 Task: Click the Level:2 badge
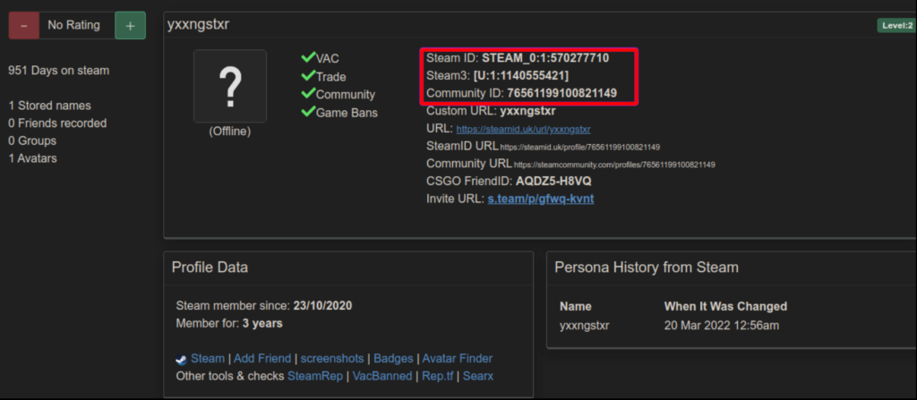[895, 25]
